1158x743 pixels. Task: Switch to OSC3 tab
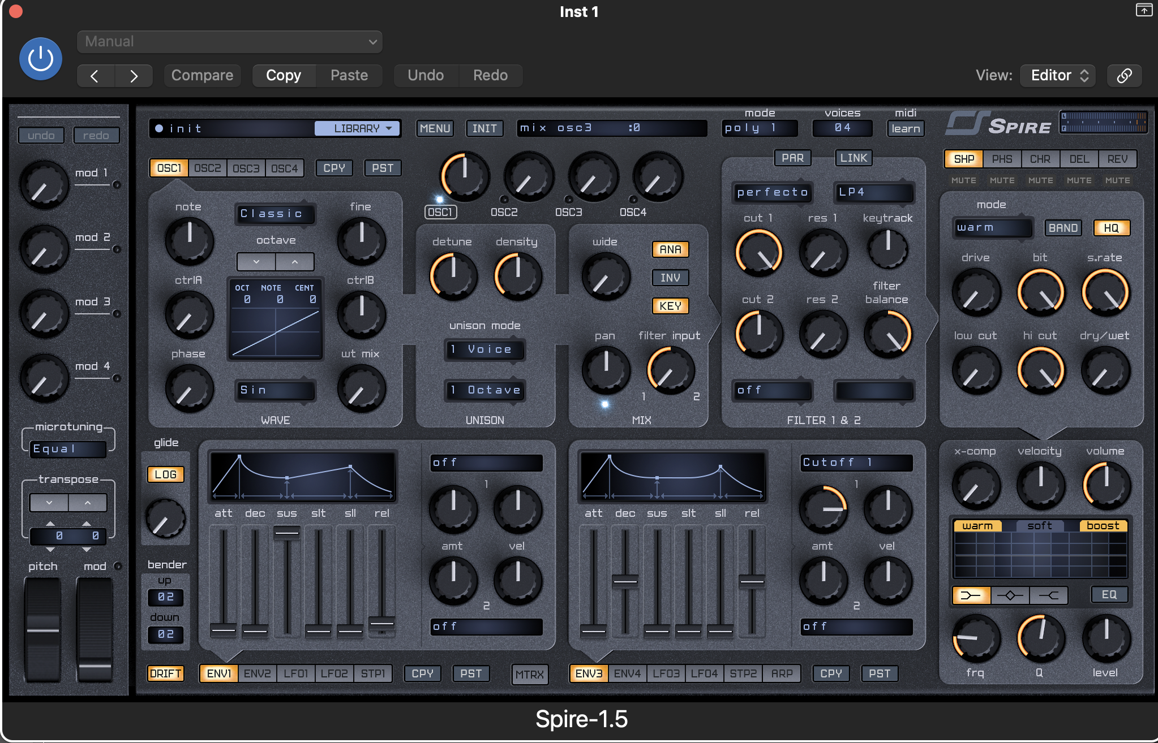pos(246,168)
